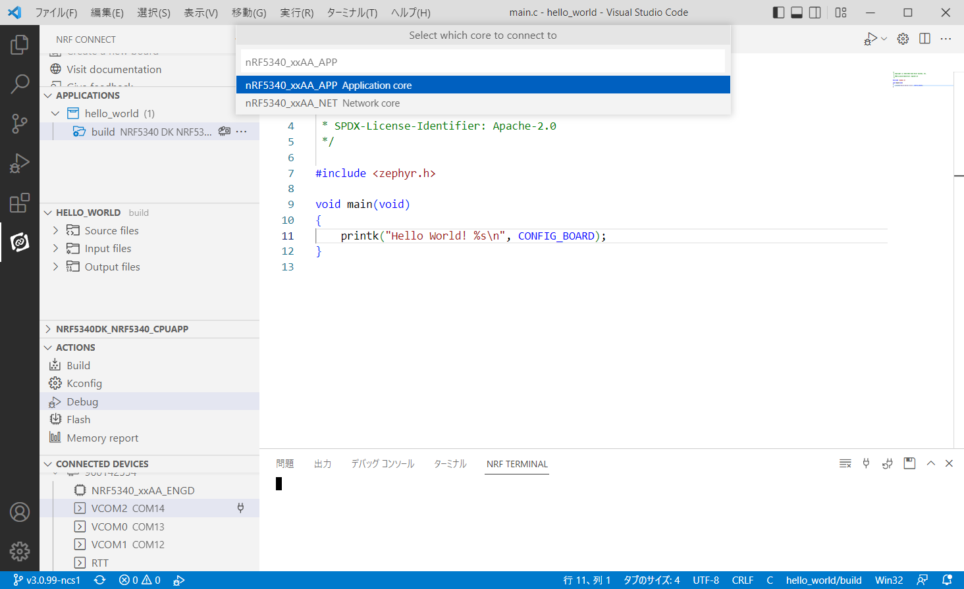Sync changes via the status bar refresh icon
Viewport: 964px width, 589px height.
(x=99, y=580)
